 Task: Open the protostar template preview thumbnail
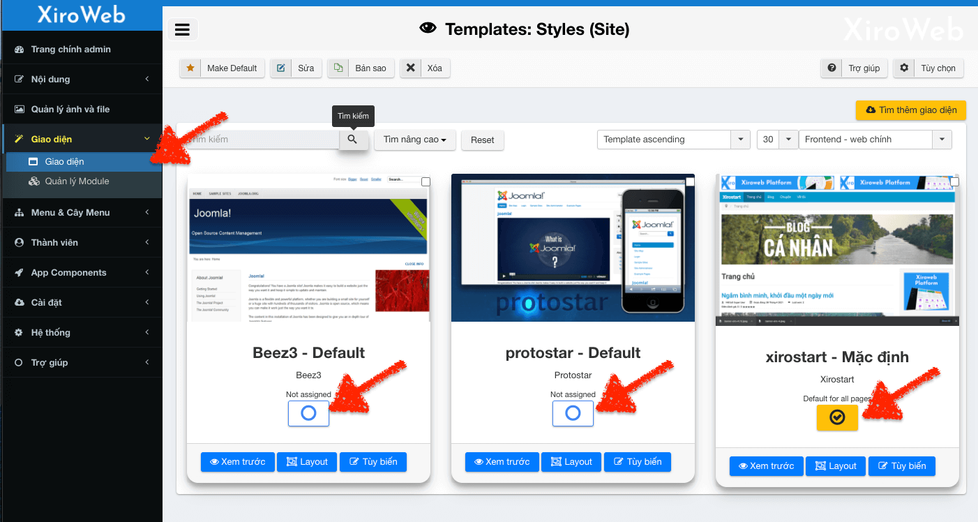tap(573, 248)
